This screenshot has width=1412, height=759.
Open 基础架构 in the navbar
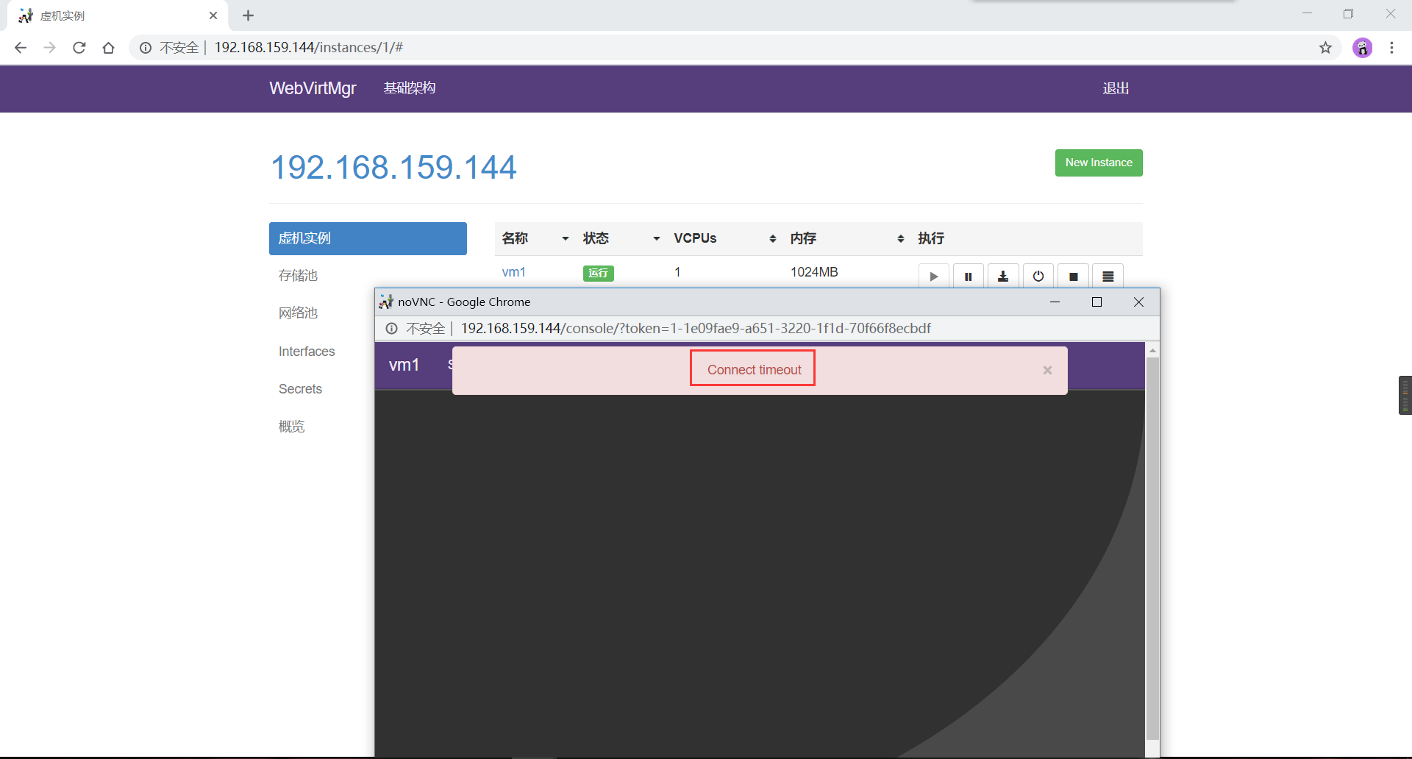click(410, 88)
